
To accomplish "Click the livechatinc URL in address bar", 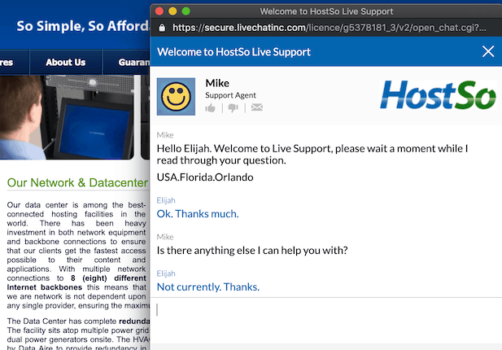I will pos(330,28).
